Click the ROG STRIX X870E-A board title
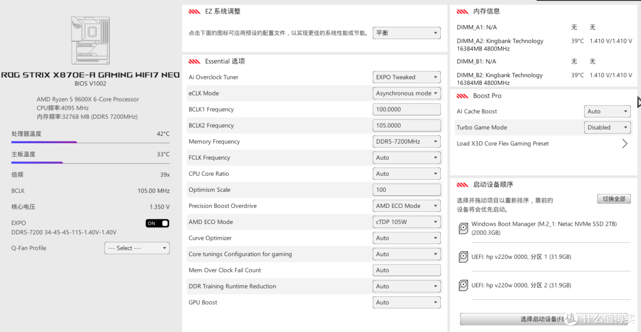641x332 pixels. click(90, 75)
